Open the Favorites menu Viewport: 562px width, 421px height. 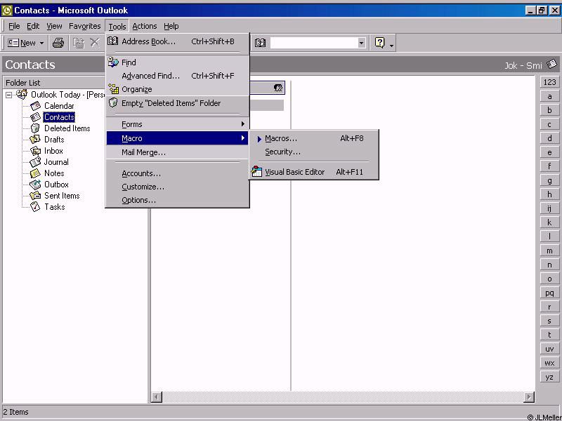(84, 26)
